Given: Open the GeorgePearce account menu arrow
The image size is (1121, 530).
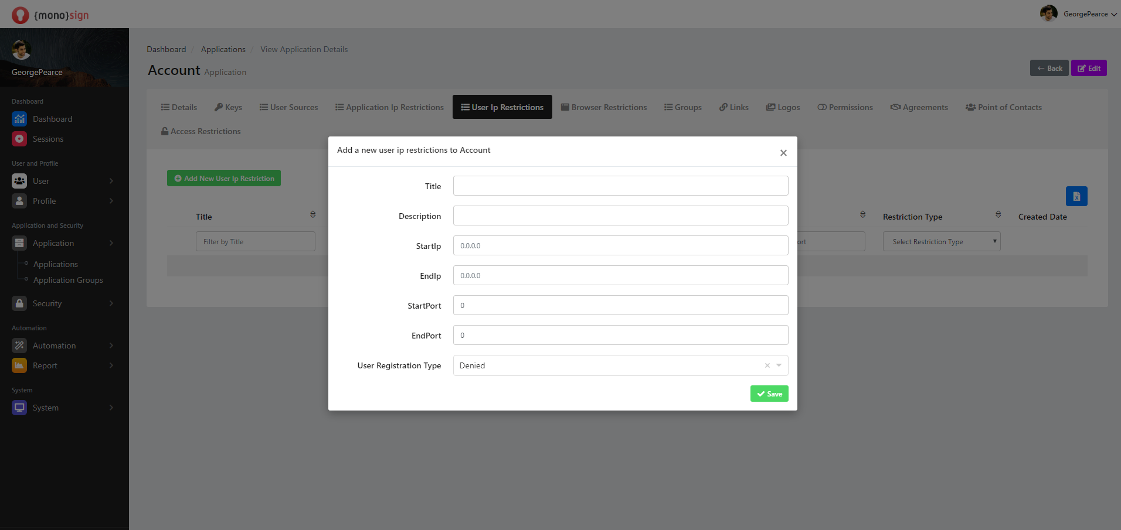Looking at the screenshot, I should click(1113, 15).
